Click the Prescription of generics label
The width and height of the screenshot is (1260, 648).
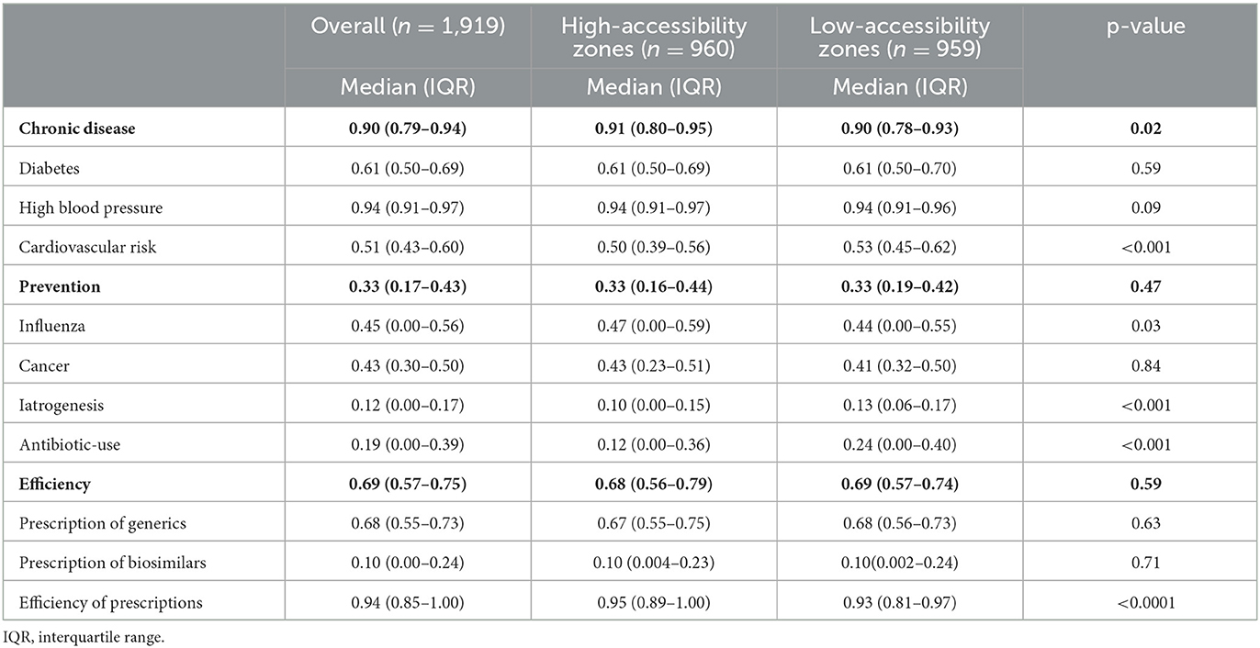(102, 523)
